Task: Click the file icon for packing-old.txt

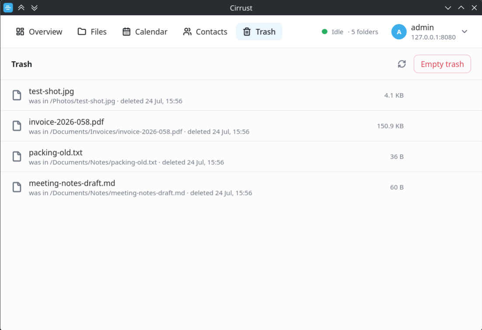Action: tap(17, 156)
